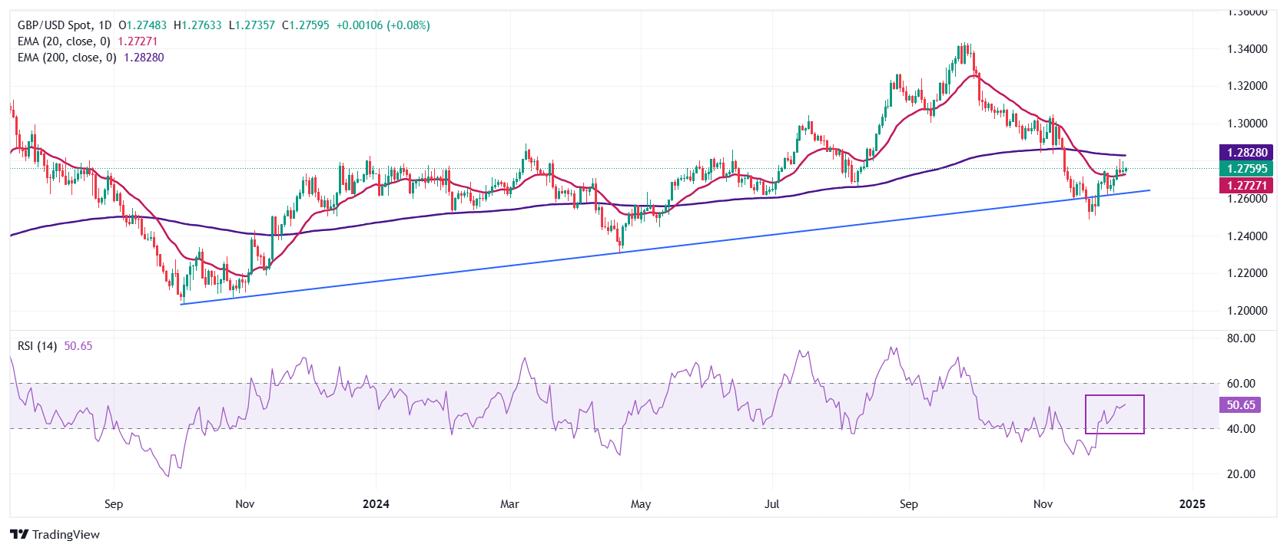Image resolution: width=1287 pixels, height=551 pixels.
Task: Click the 2024 label on time axis
Action: tap(376, 504)
